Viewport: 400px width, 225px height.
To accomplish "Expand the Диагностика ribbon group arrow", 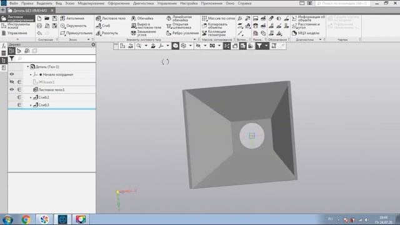I will [321, 39].
